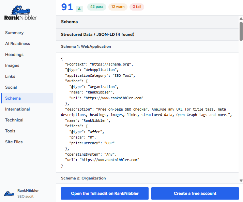Click the 0 fail badge

tap(137, 7)
